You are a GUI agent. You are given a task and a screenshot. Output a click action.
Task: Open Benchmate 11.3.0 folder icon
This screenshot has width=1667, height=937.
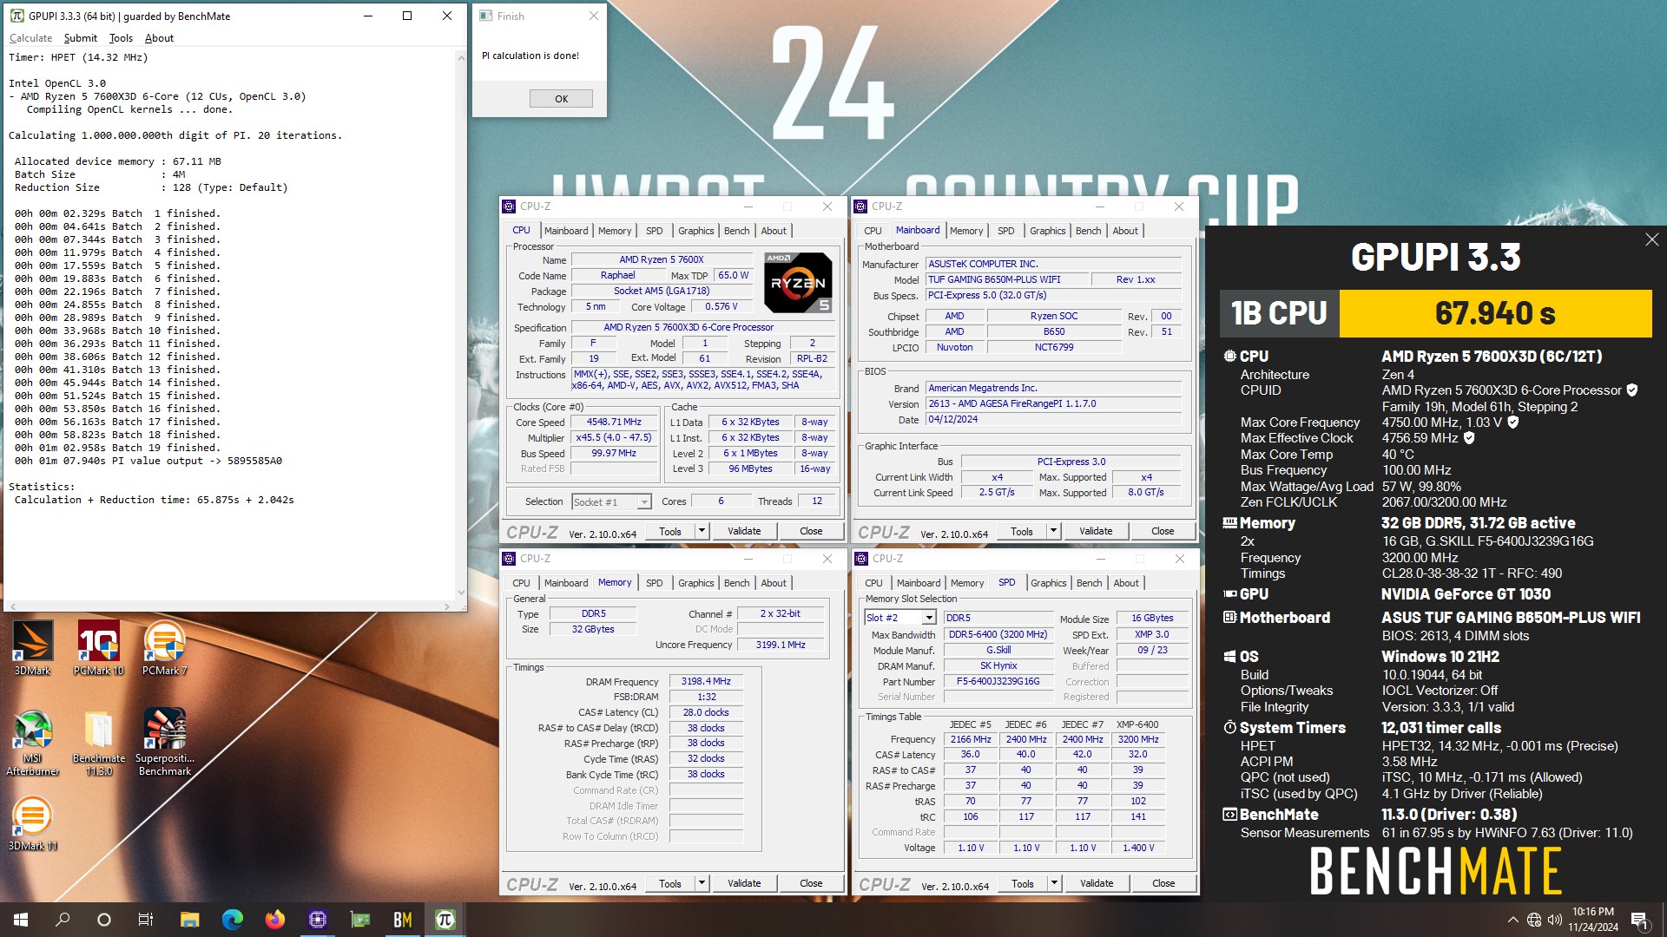pos(98,742)
